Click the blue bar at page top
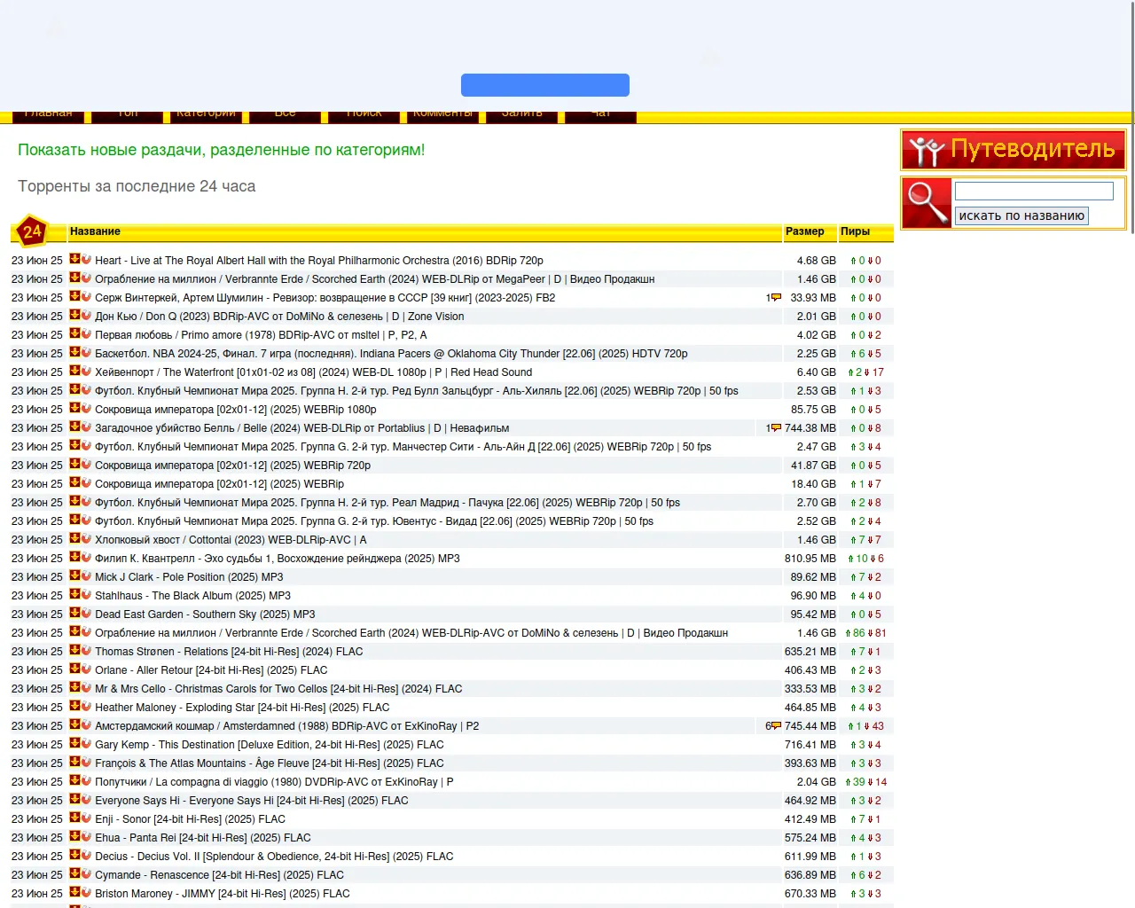1135x908 pixels. coord(544,85)
